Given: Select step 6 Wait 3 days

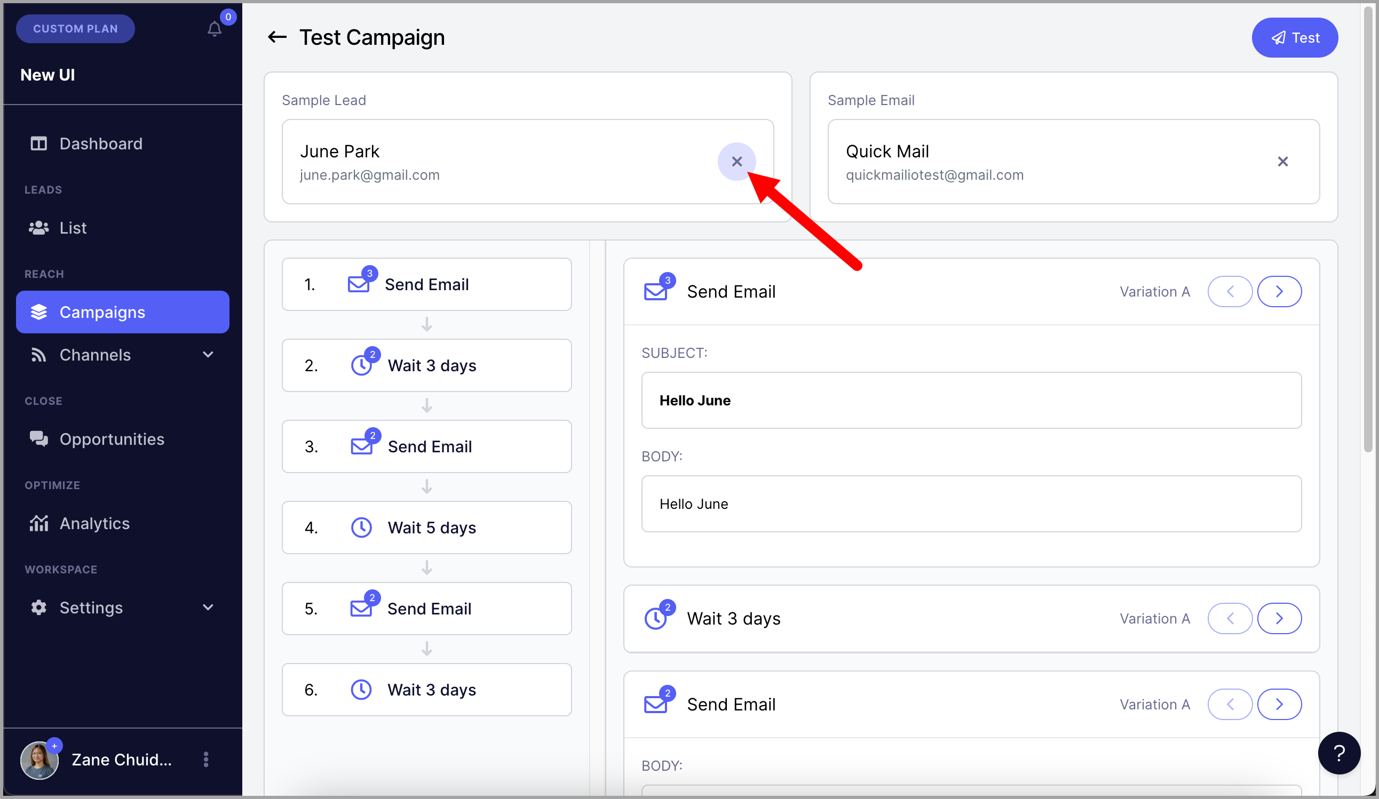Looking at the screenshot, I should click(x=426, y=690).
